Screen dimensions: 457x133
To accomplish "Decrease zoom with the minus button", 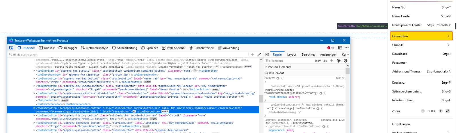I will tap(423, 111).
